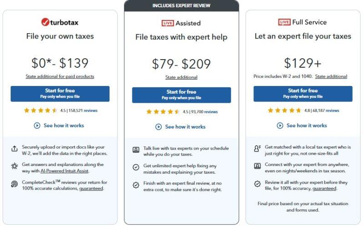This screenshot has height=226, width=364.
Task: Click State additional for paid products link
Action: 60,76
